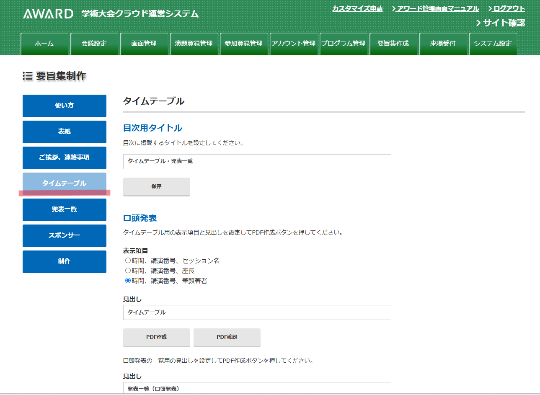Image resolution: width=540 pixels, height=395 pixels.
Task: Go to システム設定 tab
Action: [x=493, y=44]
